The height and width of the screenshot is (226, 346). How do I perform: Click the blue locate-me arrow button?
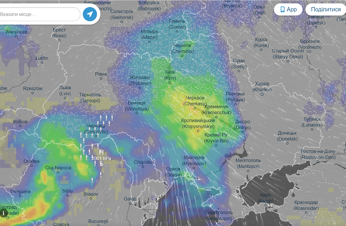coord(90,14)
